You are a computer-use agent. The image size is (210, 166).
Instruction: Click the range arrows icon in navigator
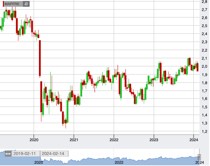[8, 154]
